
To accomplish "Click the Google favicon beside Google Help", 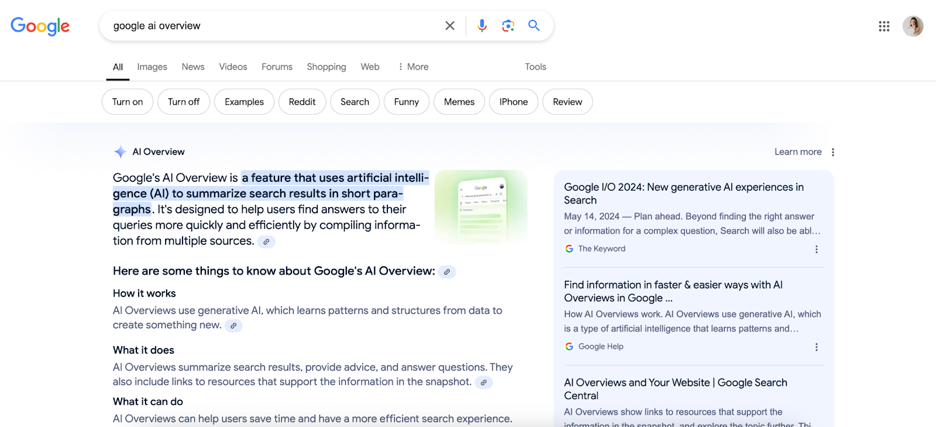I will (x=569, y=346).
